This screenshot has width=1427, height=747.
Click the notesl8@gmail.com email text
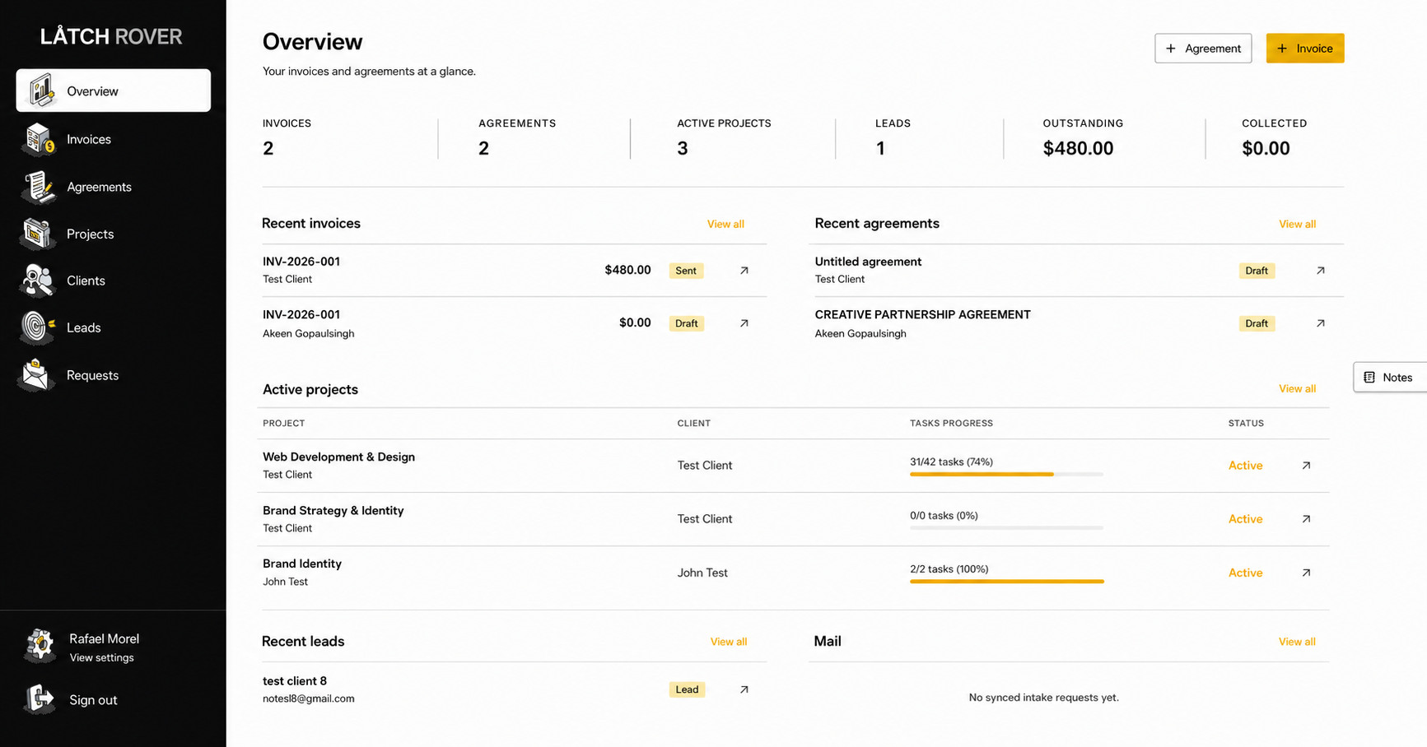tap(308, 698)
